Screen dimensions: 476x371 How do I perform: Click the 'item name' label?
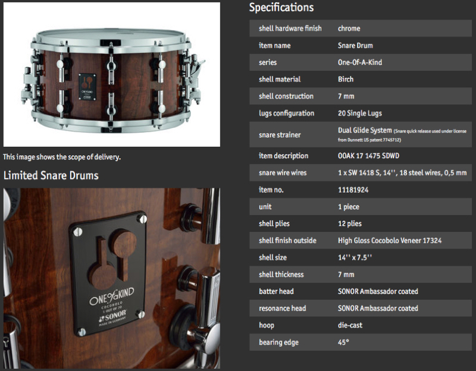[x=274, y=46]
